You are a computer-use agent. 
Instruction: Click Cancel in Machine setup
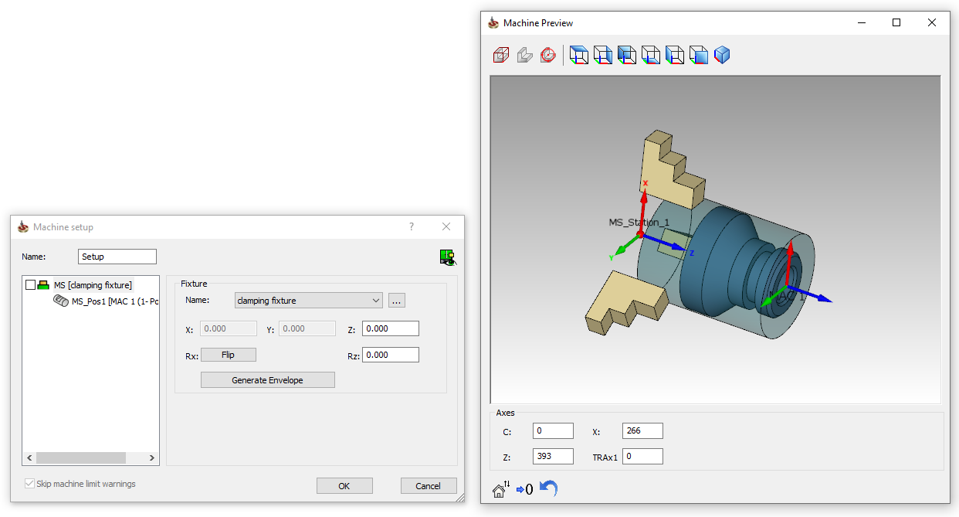429,486
